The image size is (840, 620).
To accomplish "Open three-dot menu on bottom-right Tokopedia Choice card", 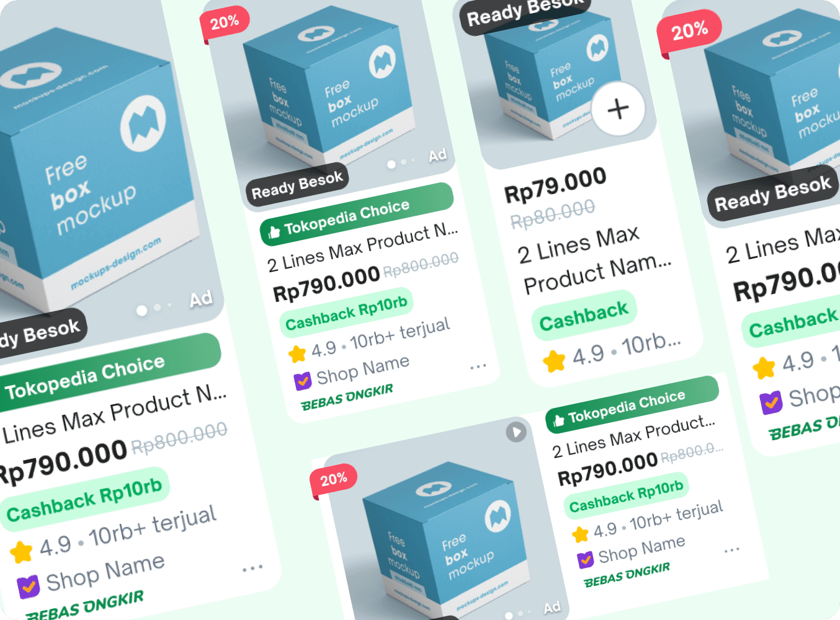I will [x=732, y=550].
